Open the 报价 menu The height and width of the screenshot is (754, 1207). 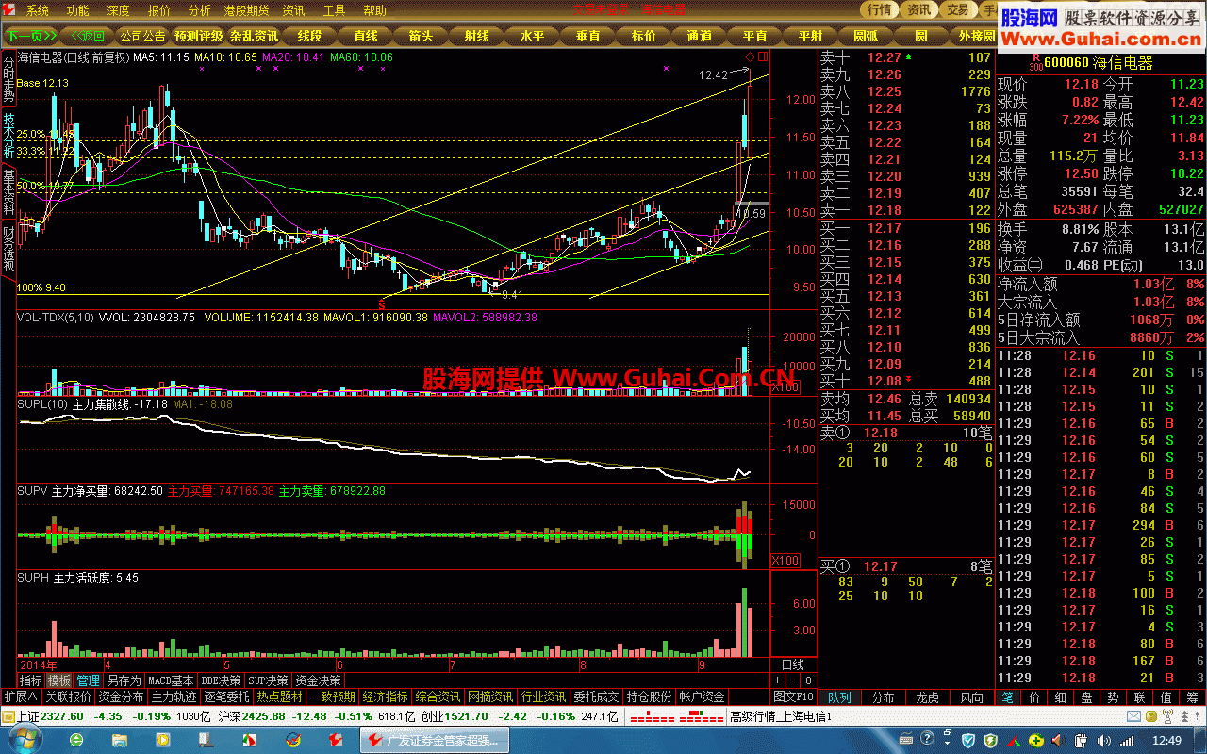click(159, 11)
